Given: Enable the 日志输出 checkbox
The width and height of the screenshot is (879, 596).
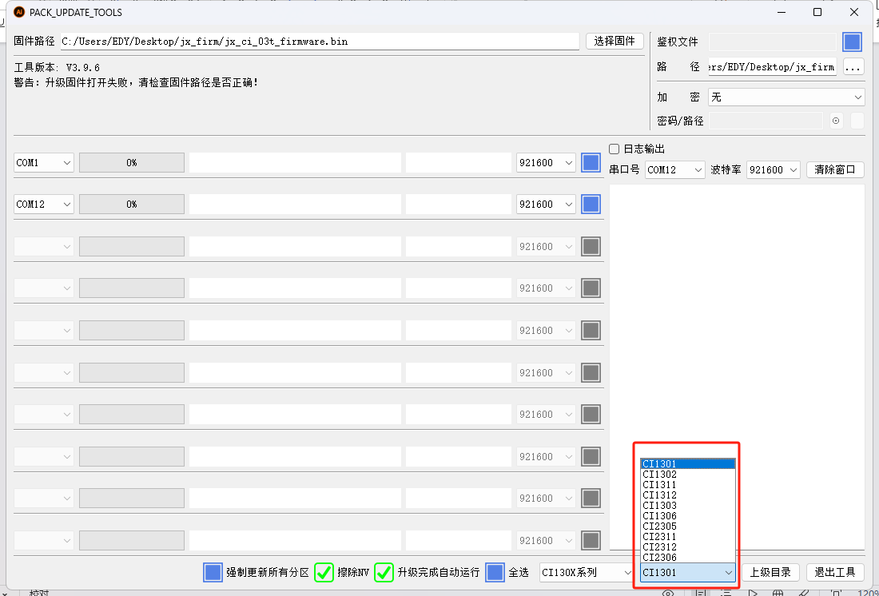Looking at the screenshot, I should (615, 149).
